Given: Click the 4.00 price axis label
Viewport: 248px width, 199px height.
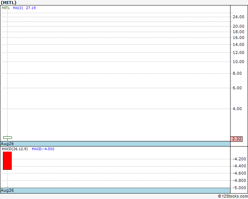Looking at the screenshot, I should click(237, 109).
